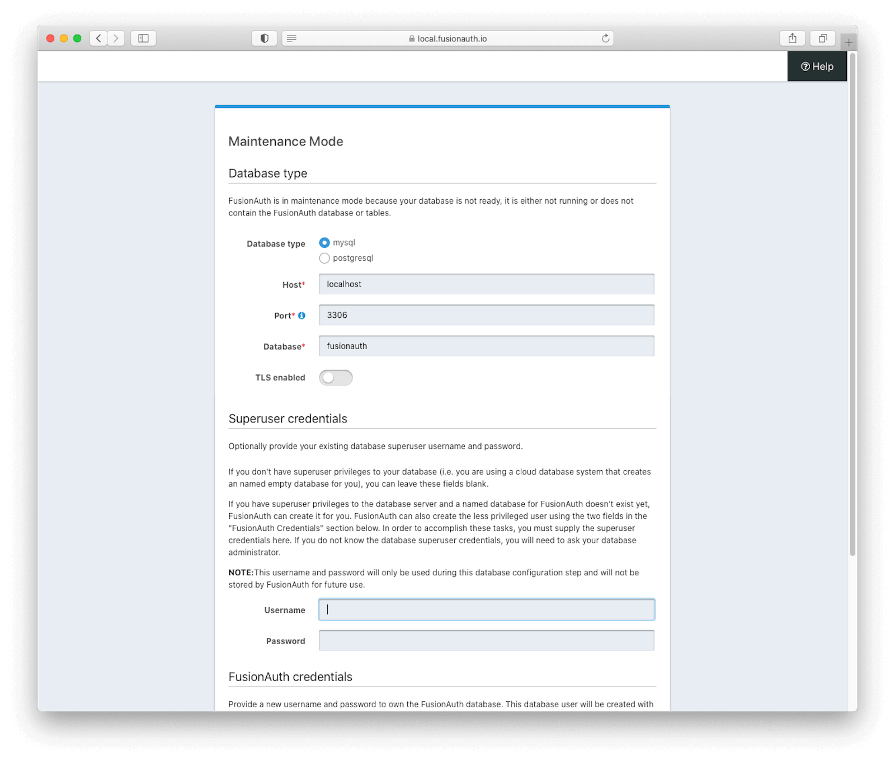This screenshot has width=895, height=761.
Task: Open a new tab with plus button
Action: [849, 43]
